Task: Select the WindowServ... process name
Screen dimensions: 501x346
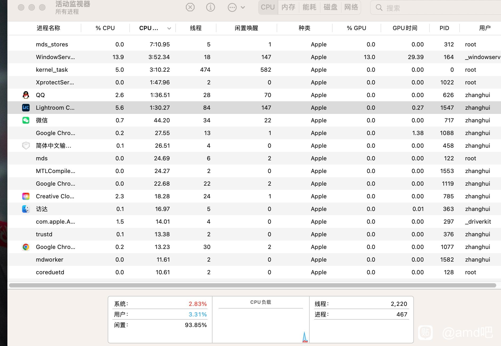Action: 55,57
